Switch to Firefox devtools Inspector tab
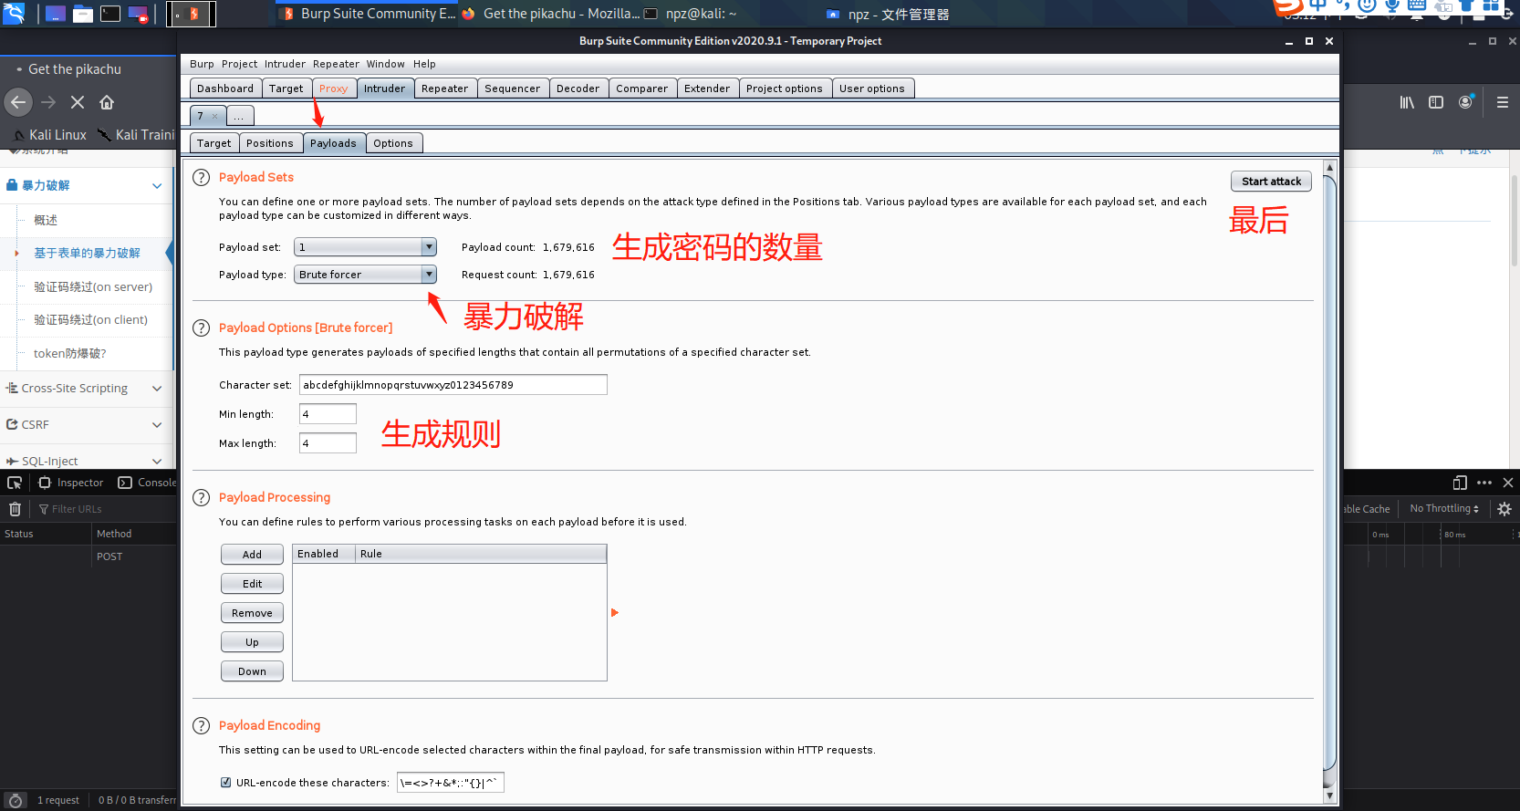Screen dimensions: 1520x811 click(71, 483)
